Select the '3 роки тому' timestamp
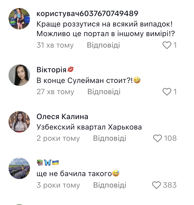The width and height of the screenshot is (194, 205). click(58, 185)
